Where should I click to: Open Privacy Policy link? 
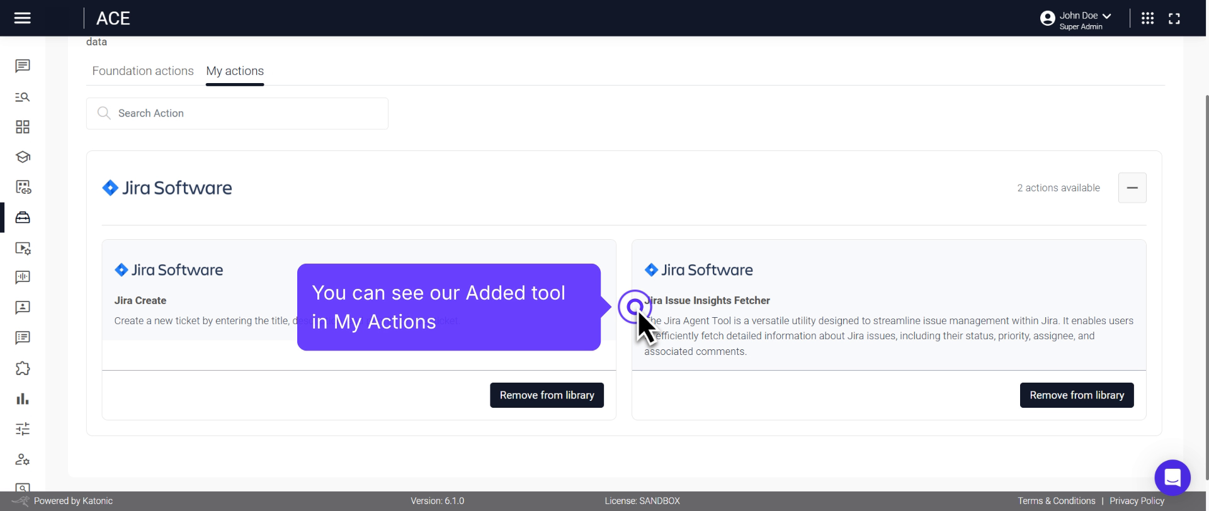point(1137,501)
